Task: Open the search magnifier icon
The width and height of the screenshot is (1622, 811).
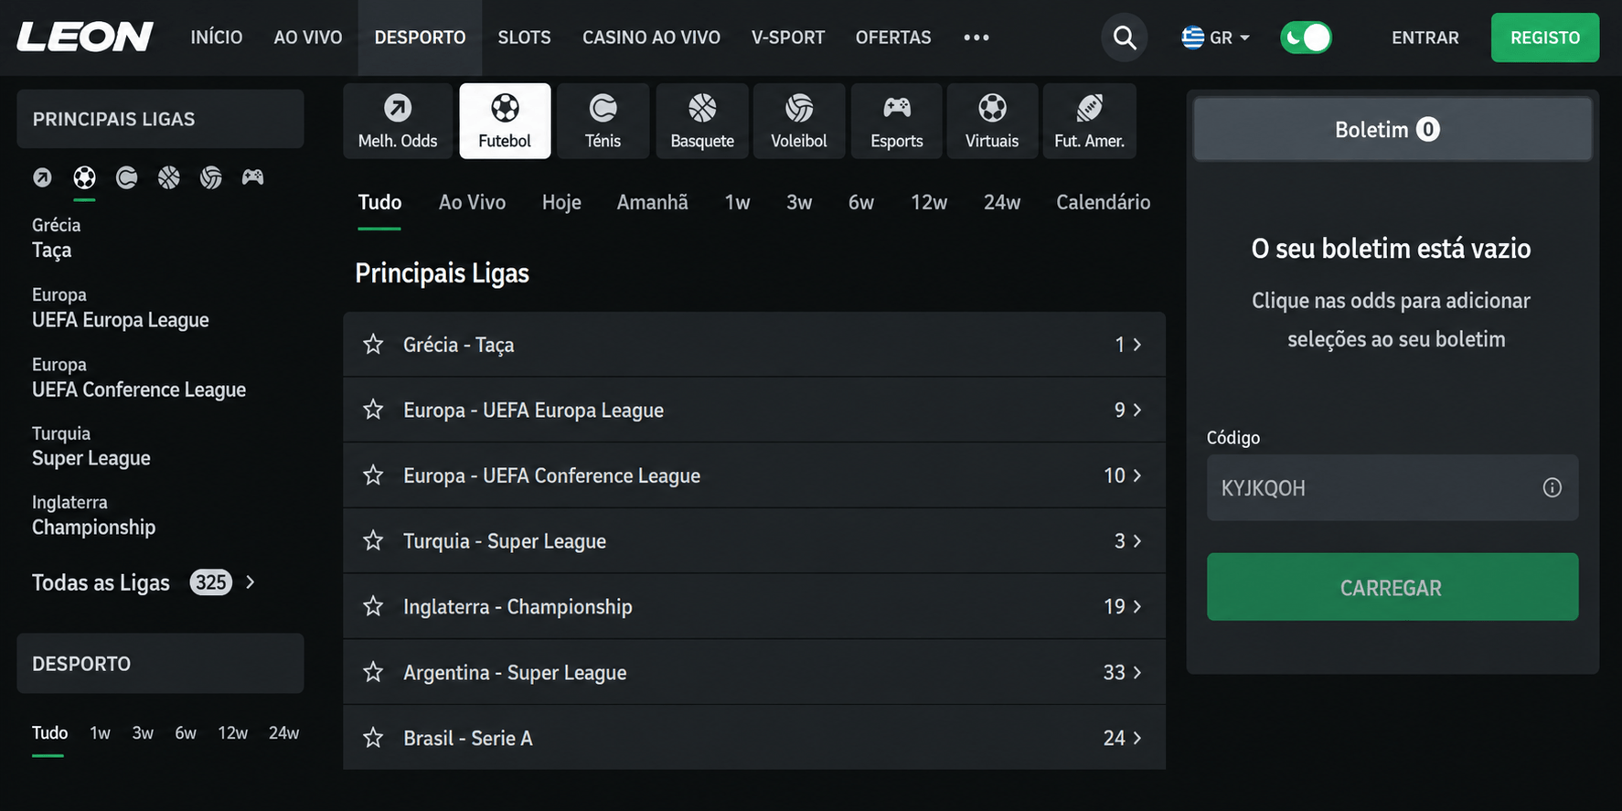Action: 1124,37
